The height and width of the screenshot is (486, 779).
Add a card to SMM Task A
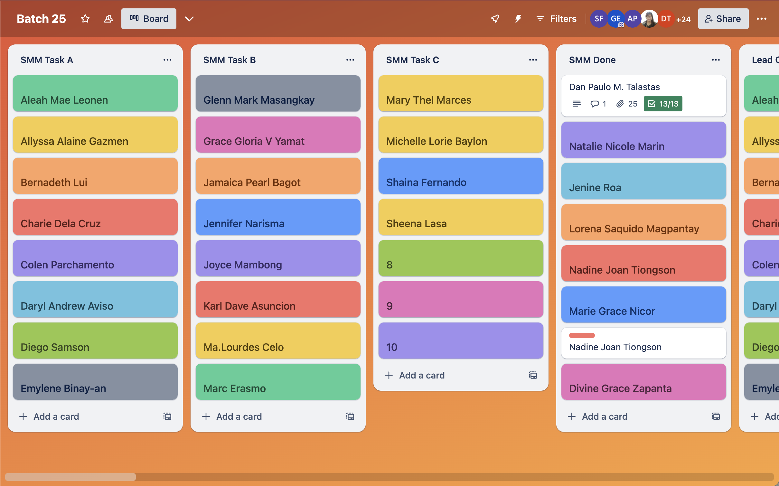pyautogui.click(x=85, y=416)
